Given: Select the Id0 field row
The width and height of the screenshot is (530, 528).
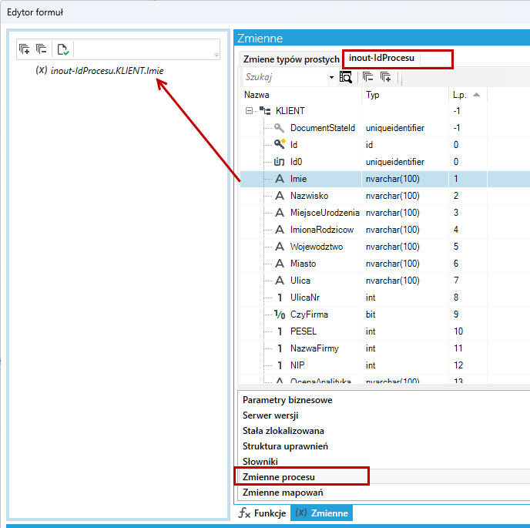Looking at the screenshot, I should 385,162.
